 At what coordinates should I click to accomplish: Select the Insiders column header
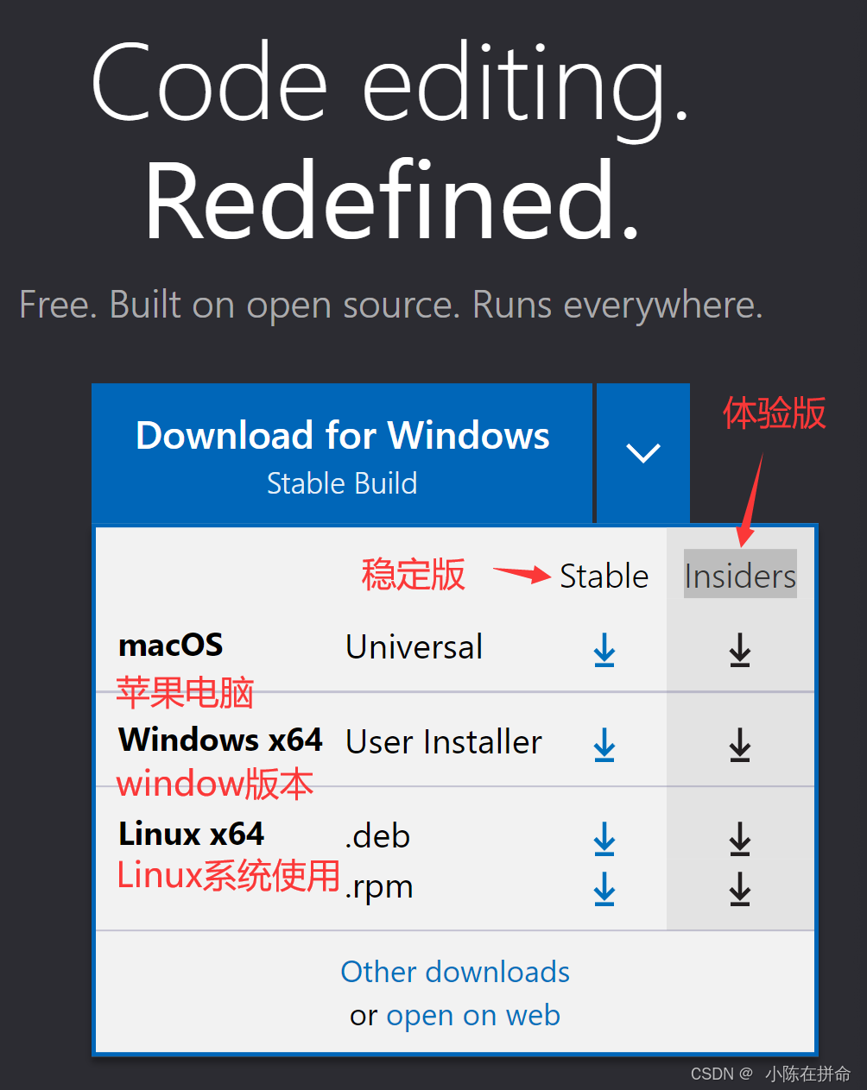740,576
